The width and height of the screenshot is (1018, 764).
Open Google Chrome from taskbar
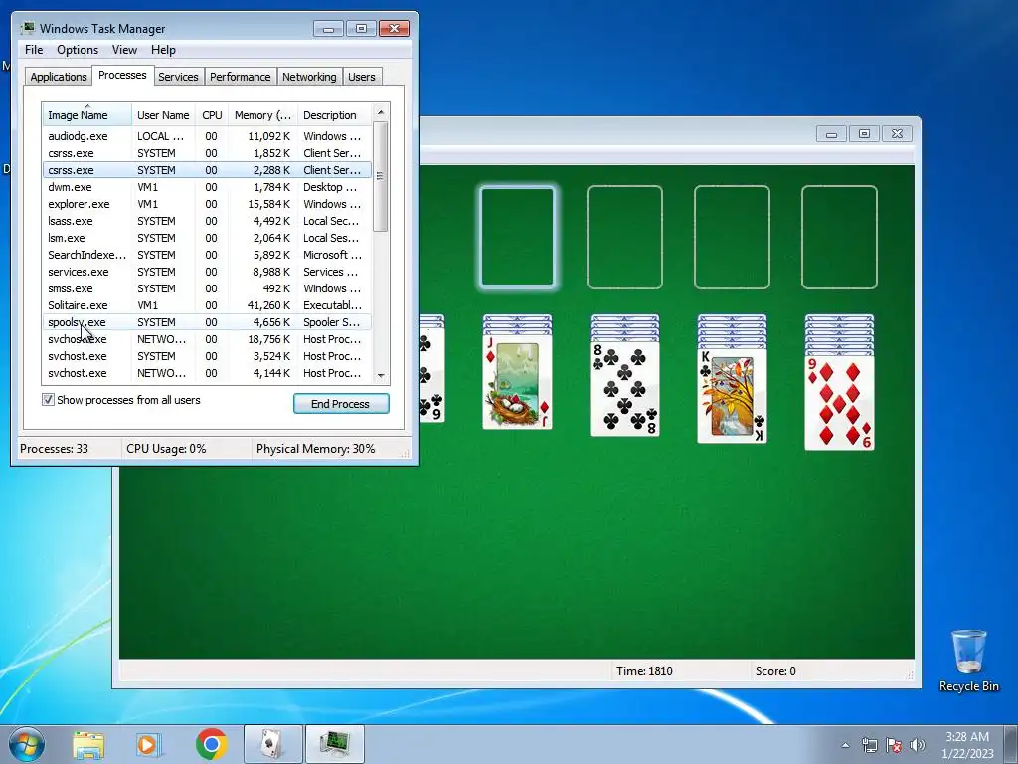point(211,744)
